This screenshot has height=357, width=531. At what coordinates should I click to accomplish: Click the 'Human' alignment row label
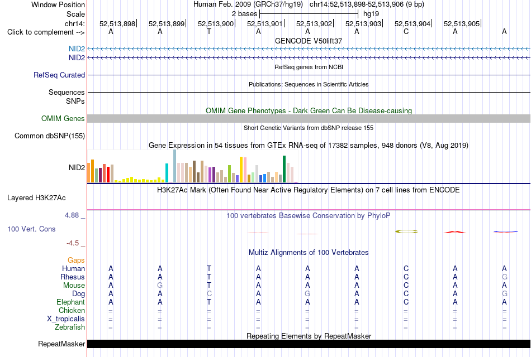[x=73, y=268]
